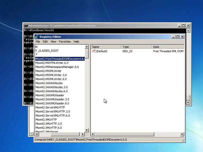Open the Help menu
The height and width of the screenshot is (152, 203).
pyautogui.click(x=76, y=42)
